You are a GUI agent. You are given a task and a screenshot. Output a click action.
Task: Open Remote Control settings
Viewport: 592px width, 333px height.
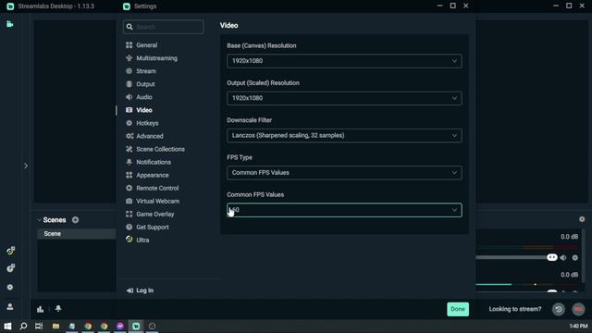152,188
